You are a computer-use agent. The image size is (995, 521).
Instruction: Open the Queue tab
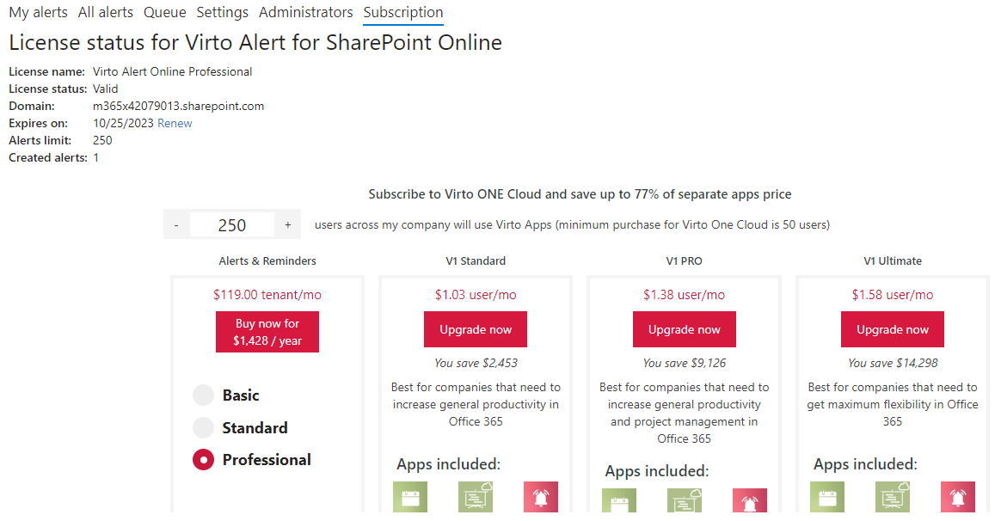click(165, 12)
